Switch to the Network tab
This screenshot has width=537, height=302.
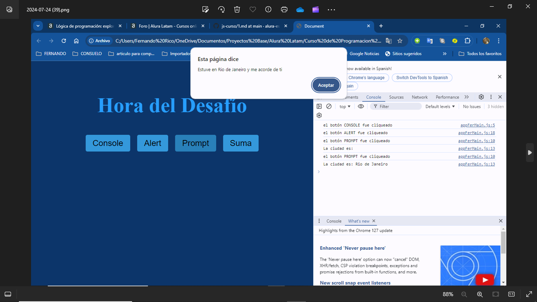click(x=419, y=97)
